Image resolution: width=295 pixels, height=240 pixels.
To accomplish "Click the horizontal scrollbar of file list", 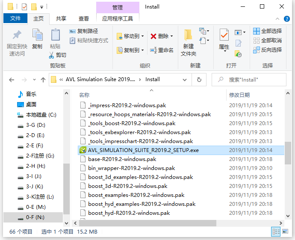I will click(147, 223).
